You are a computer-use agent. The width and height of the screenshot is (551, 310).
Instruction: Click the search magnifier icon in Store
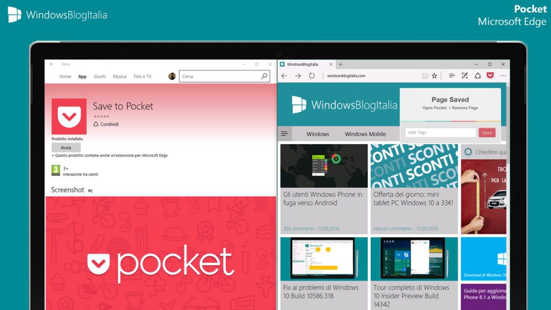tap(264, 76)
